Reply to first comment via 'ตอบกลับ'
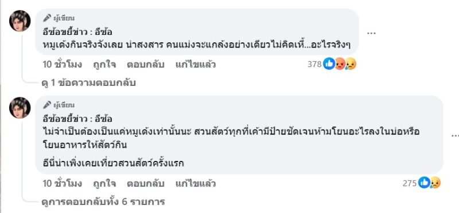Image resolution: width=459 pixels, height=213 pixels. [x=146, y=64]
